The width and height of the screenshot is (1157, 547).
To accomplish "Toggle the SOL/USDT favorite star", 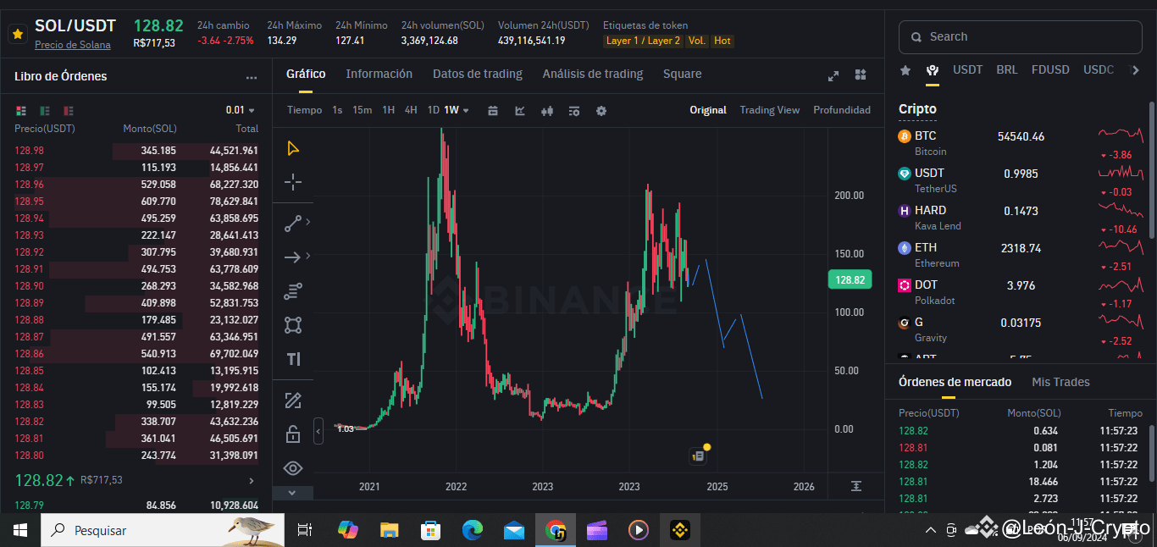I will [17, 35].
